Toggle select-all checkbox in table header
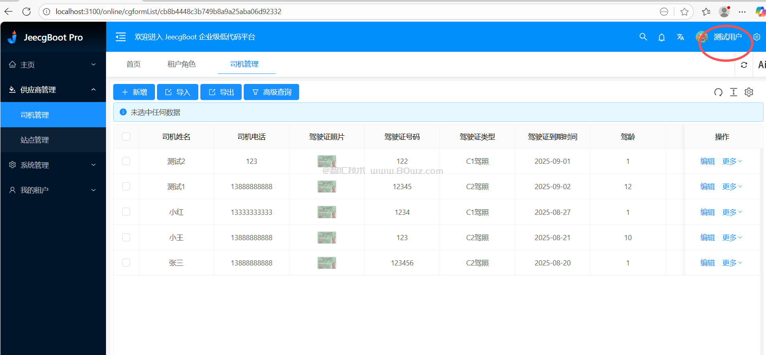The image size is (766, 355). (x=126, y=137)
